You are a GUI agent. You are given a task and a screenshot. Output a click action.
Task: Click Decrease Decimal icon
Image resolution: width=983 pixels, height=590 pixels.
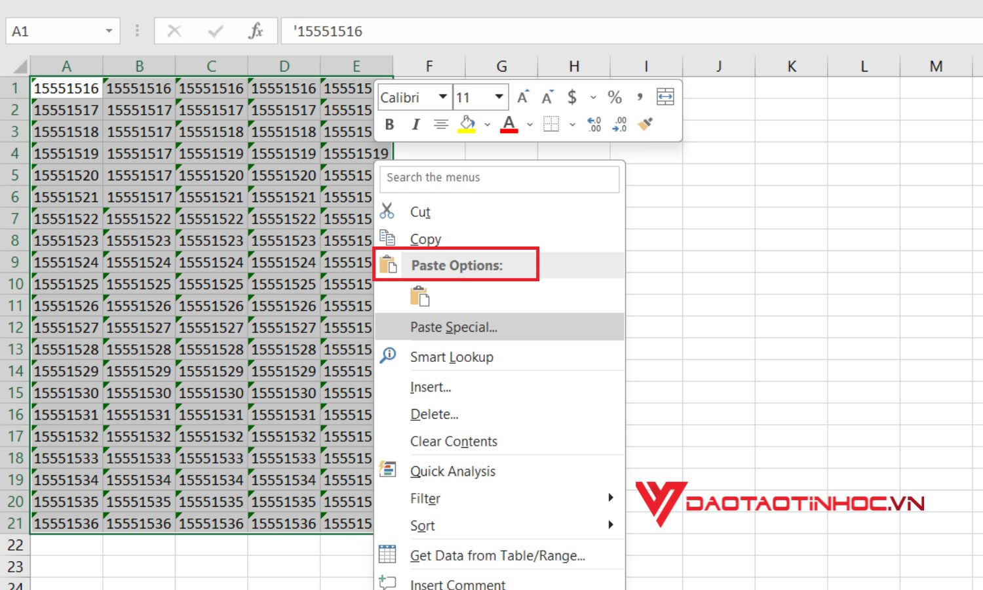(619, 125)
